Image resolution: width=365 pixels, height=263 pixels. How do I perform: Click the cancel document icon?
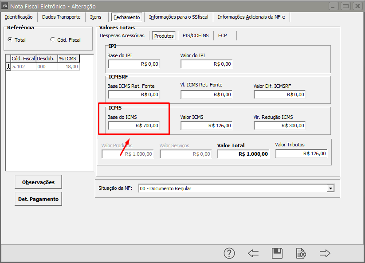[x=301, y=253]
